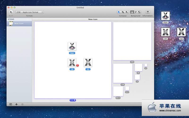Viewport: 189px width, 118px height.
Task: Select the 32 image in the canvas
Action: (88, 62)
